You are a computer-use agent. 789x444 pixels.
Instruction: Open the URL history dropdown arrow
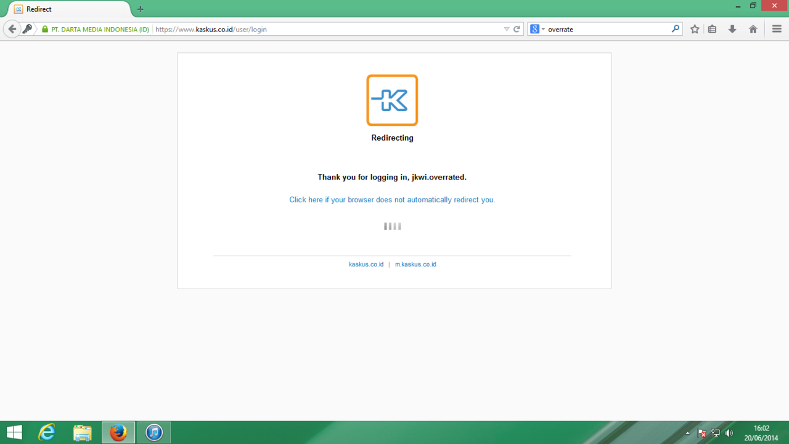point(507,29)
